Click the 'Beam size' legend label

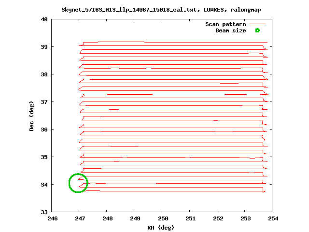(x=231, y=30)
